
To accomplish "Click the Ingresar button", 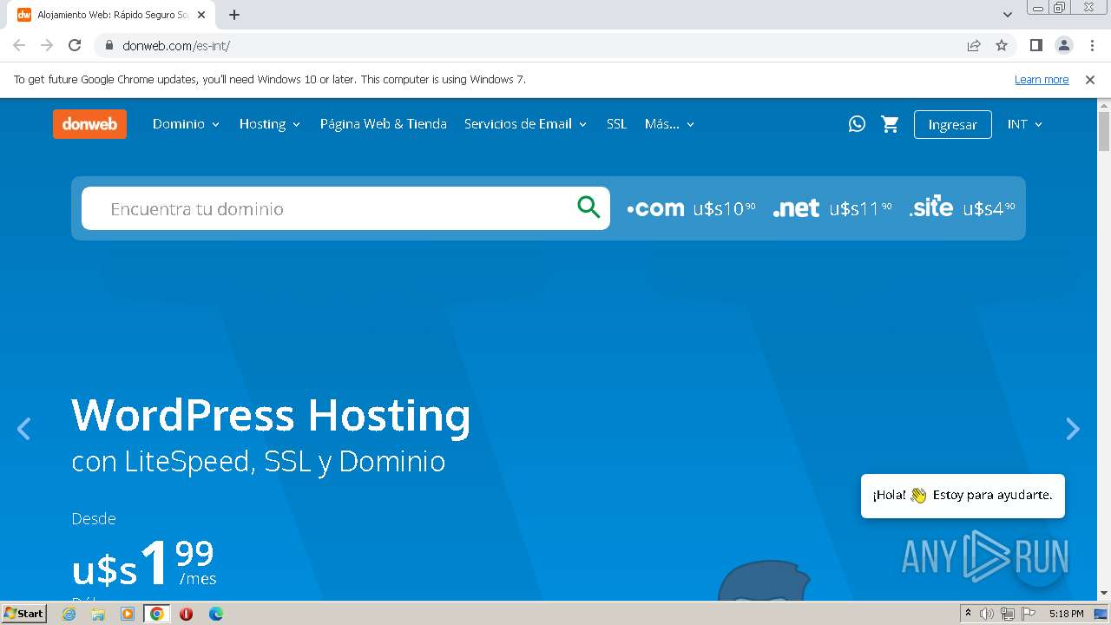I will pyautogui.click(x=952, y=124).
